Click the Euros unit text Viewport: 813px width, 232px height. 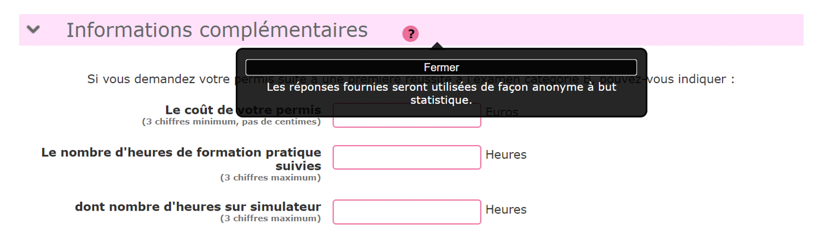(x=502, y=112)
